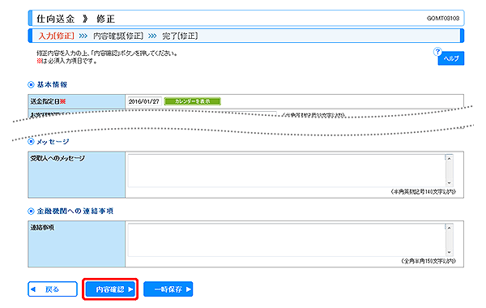Select the 完了[修正] step label
The width and height of the screenshot is (486, 308).
click(x=180, y=36)
